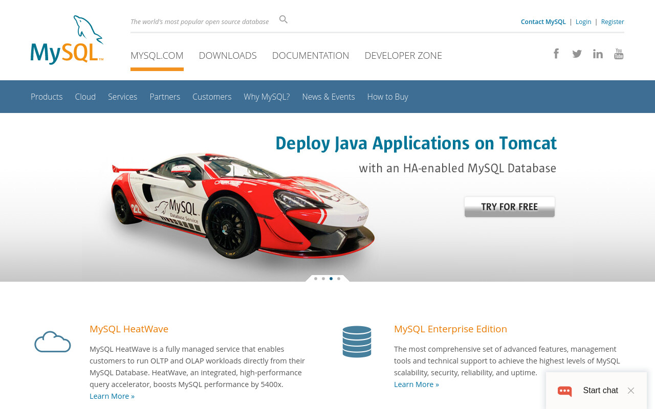The width and height of the screenshot is (655, 409).
Task: Click the search field placeholder text
Action: [200, 21]
